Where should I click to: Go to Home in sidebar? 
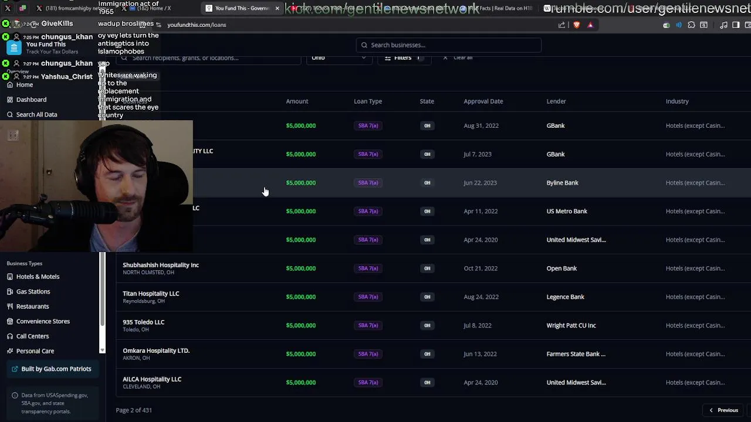(x=25, y=85)
